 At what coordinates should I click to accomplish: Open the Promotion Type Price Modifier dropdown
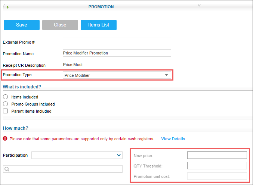117,75
